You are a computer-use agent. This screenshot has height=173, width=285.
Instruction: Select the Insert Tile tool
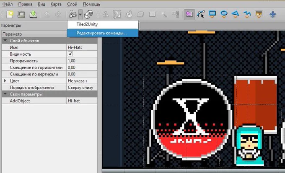(259, 14)
